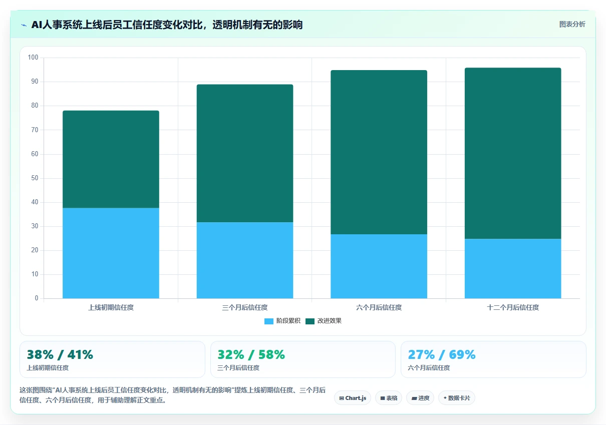Viewport: 606px width, 425px height.
Task: Click the 阶段累积 legend label
Action: 288,321
